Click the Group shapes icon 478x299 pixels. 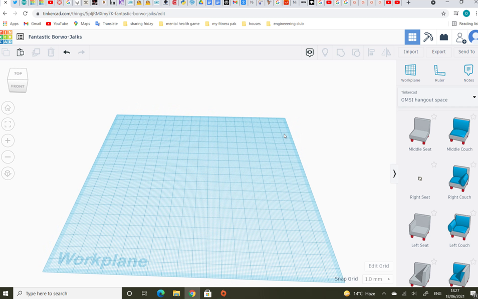tap(341, 51)
